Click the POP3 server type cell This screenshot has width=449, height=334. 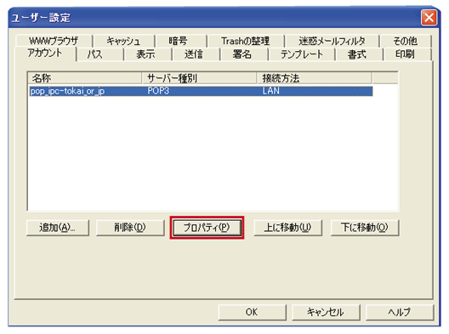158,91
